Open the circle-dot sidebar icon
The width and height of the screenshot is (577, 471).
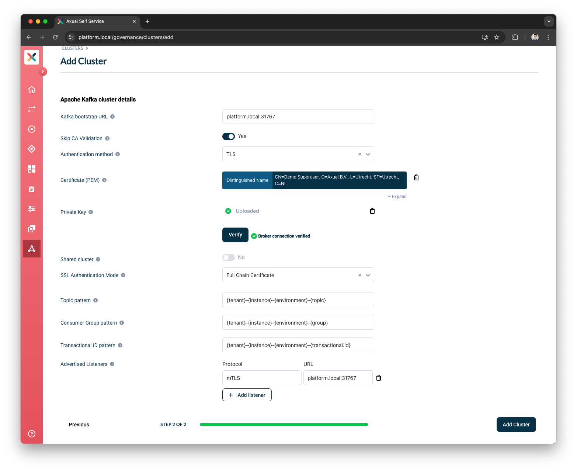click(x=32, y=129)
